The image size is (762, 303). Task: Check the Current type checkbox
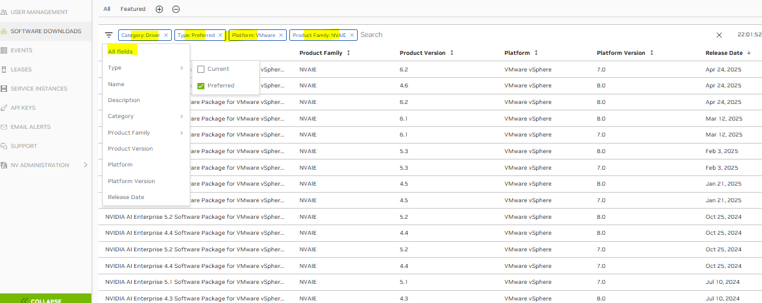tap(201, 69)
